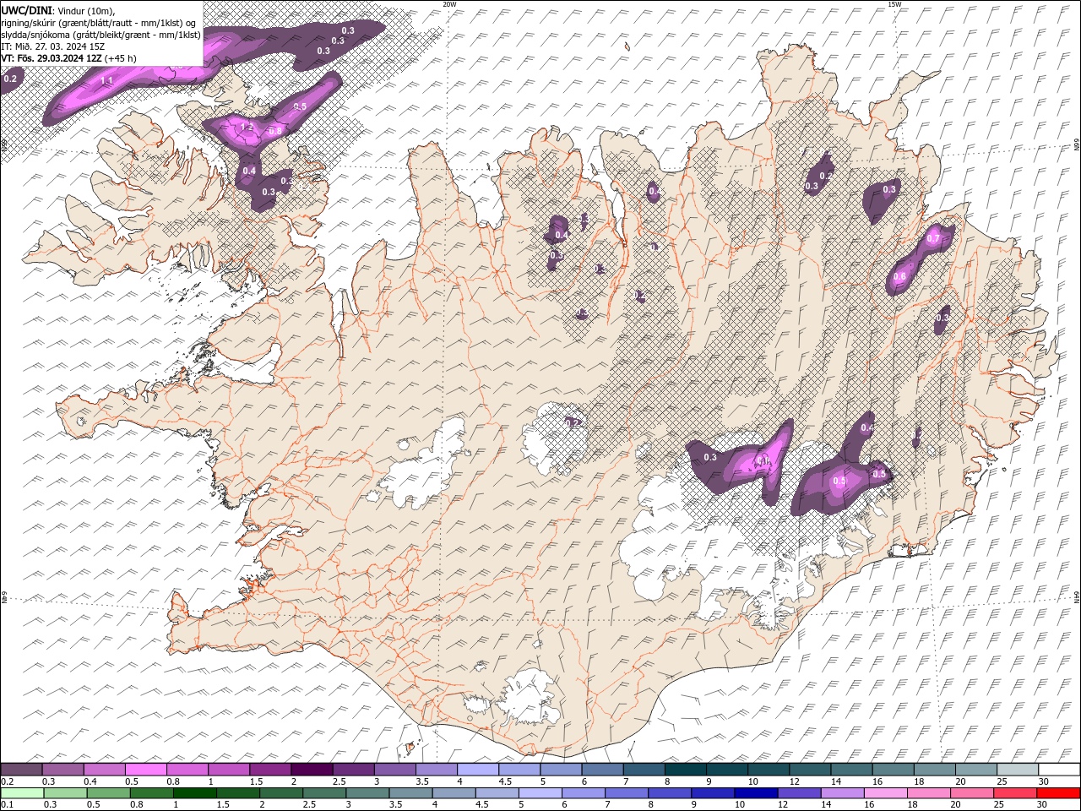This screenshot has width=1081, height=811.
Task: Click the grey-green 3 swatch, lower legend row
Action: coord(367,793)
